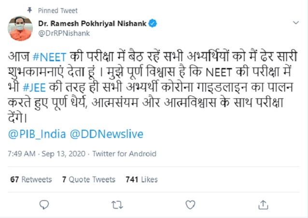This screenshot has height=218, width=308.
Task: Click the Twitter for Android source link
Action: [x=124, y=154]
